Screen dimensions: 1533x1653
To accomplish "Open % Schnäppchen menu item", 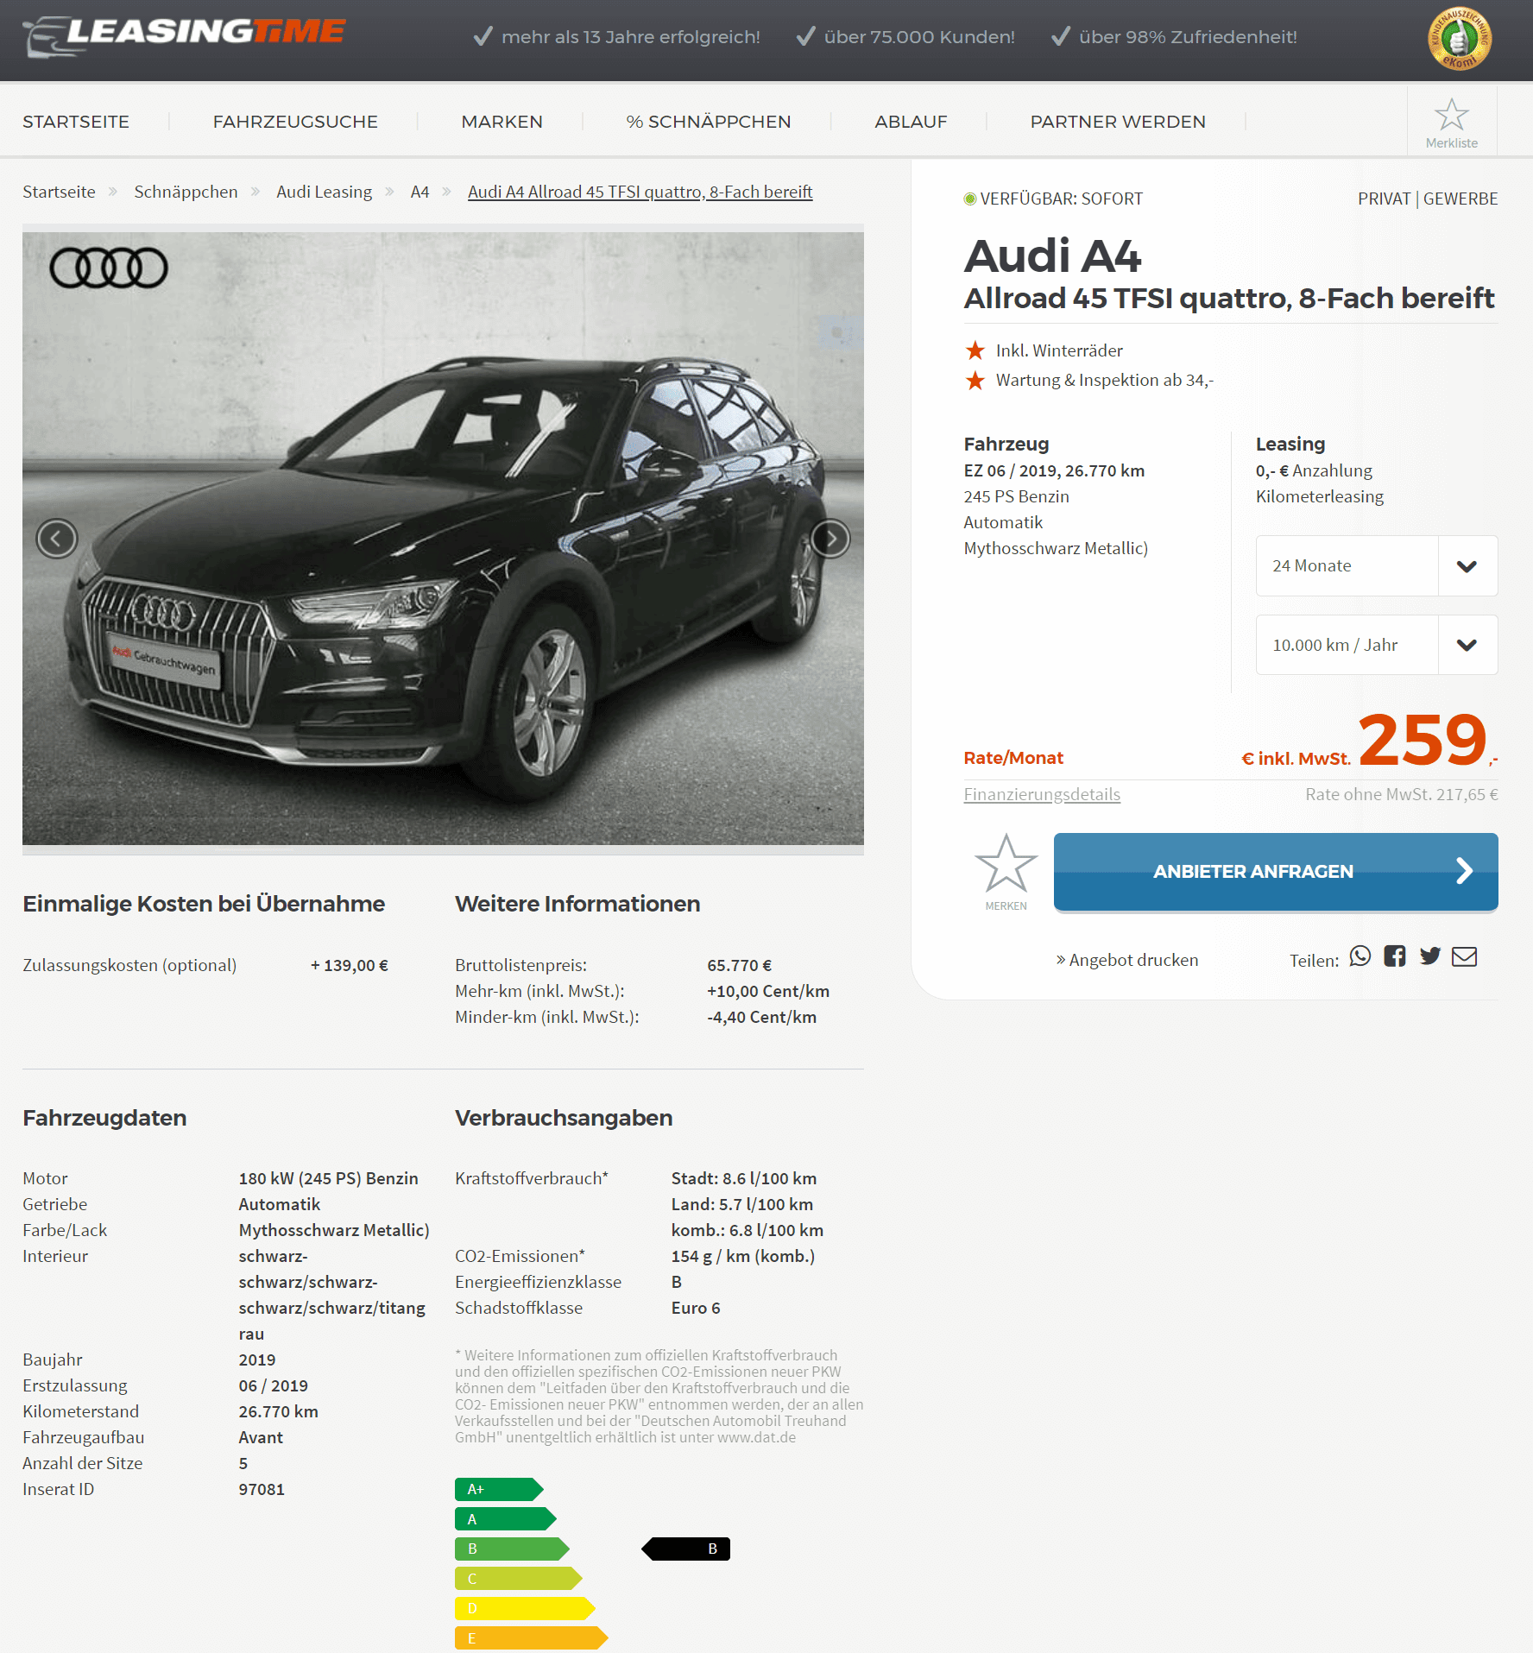I will (x=709, y=122).
